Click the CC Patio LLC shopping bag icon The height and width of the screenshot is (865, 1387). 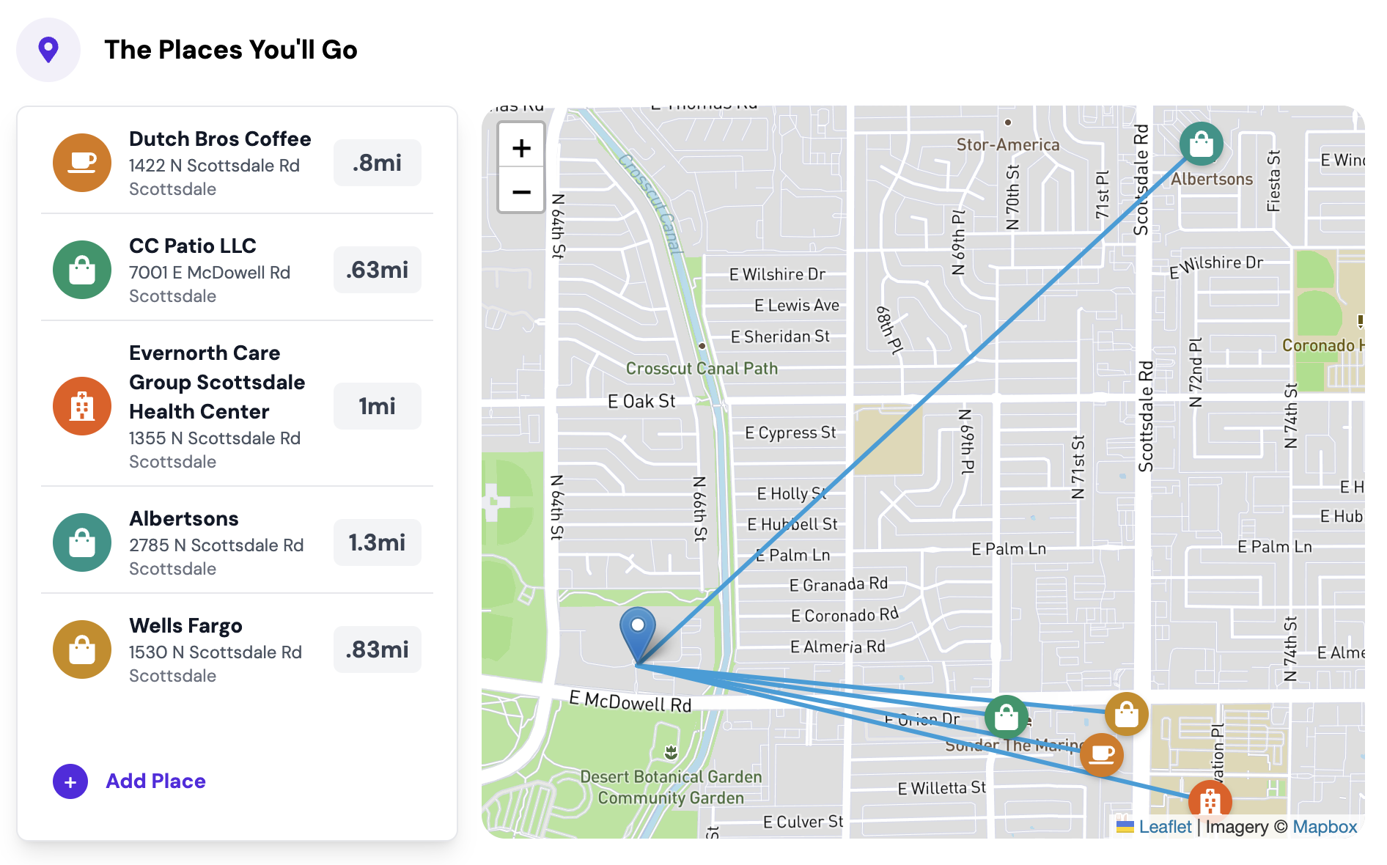(x=82, y=270)
